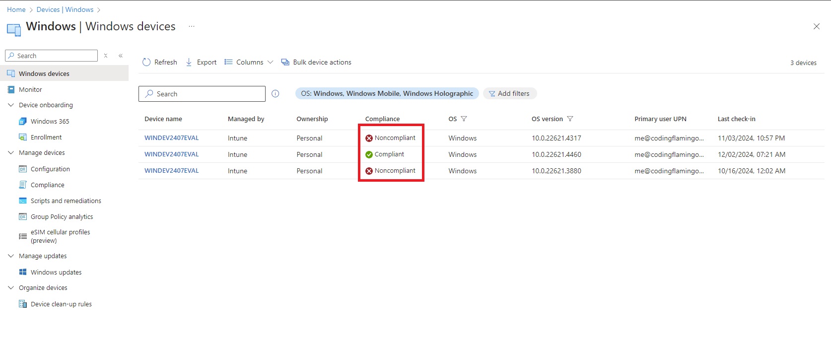Clear the sidebar search with X icon
The height and width of the screenshot is (352, 831).
[106, 56]
